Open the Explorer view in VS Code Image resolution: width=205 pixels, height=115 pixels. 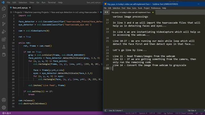click(x=4, y=9)
